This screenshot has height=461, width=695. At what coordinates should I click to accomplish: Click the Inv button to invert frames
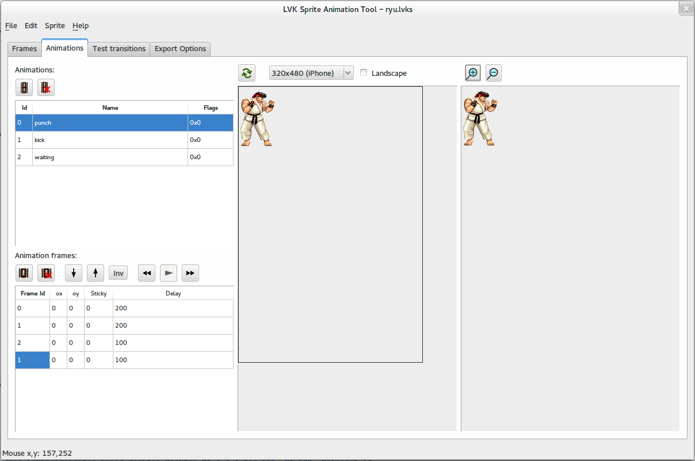coord(118,272)
